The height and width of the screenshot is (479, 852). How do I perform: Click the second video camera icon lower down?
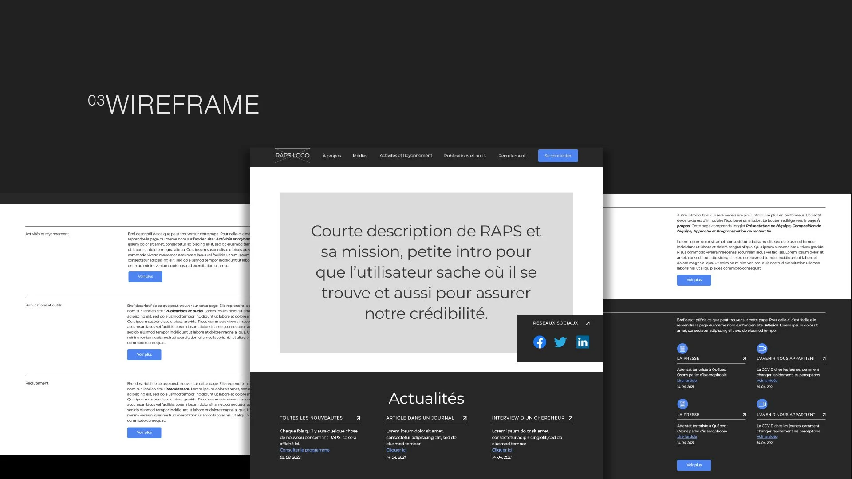(762, 404)
